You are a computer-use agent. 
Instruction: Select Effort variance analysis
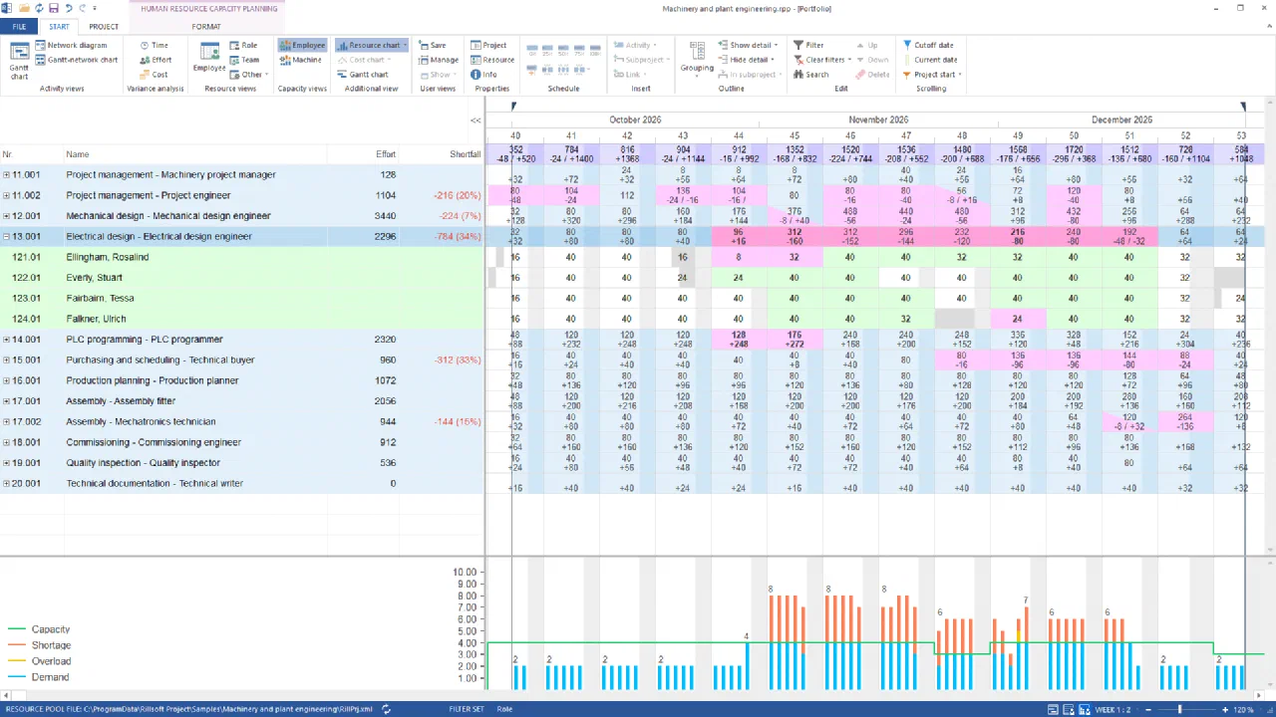[155, 60]
